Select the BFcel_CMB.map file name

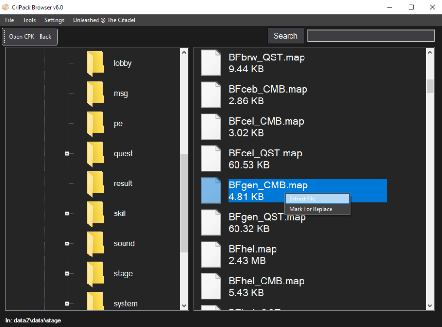pyautogui.click(x=266, y=121)
